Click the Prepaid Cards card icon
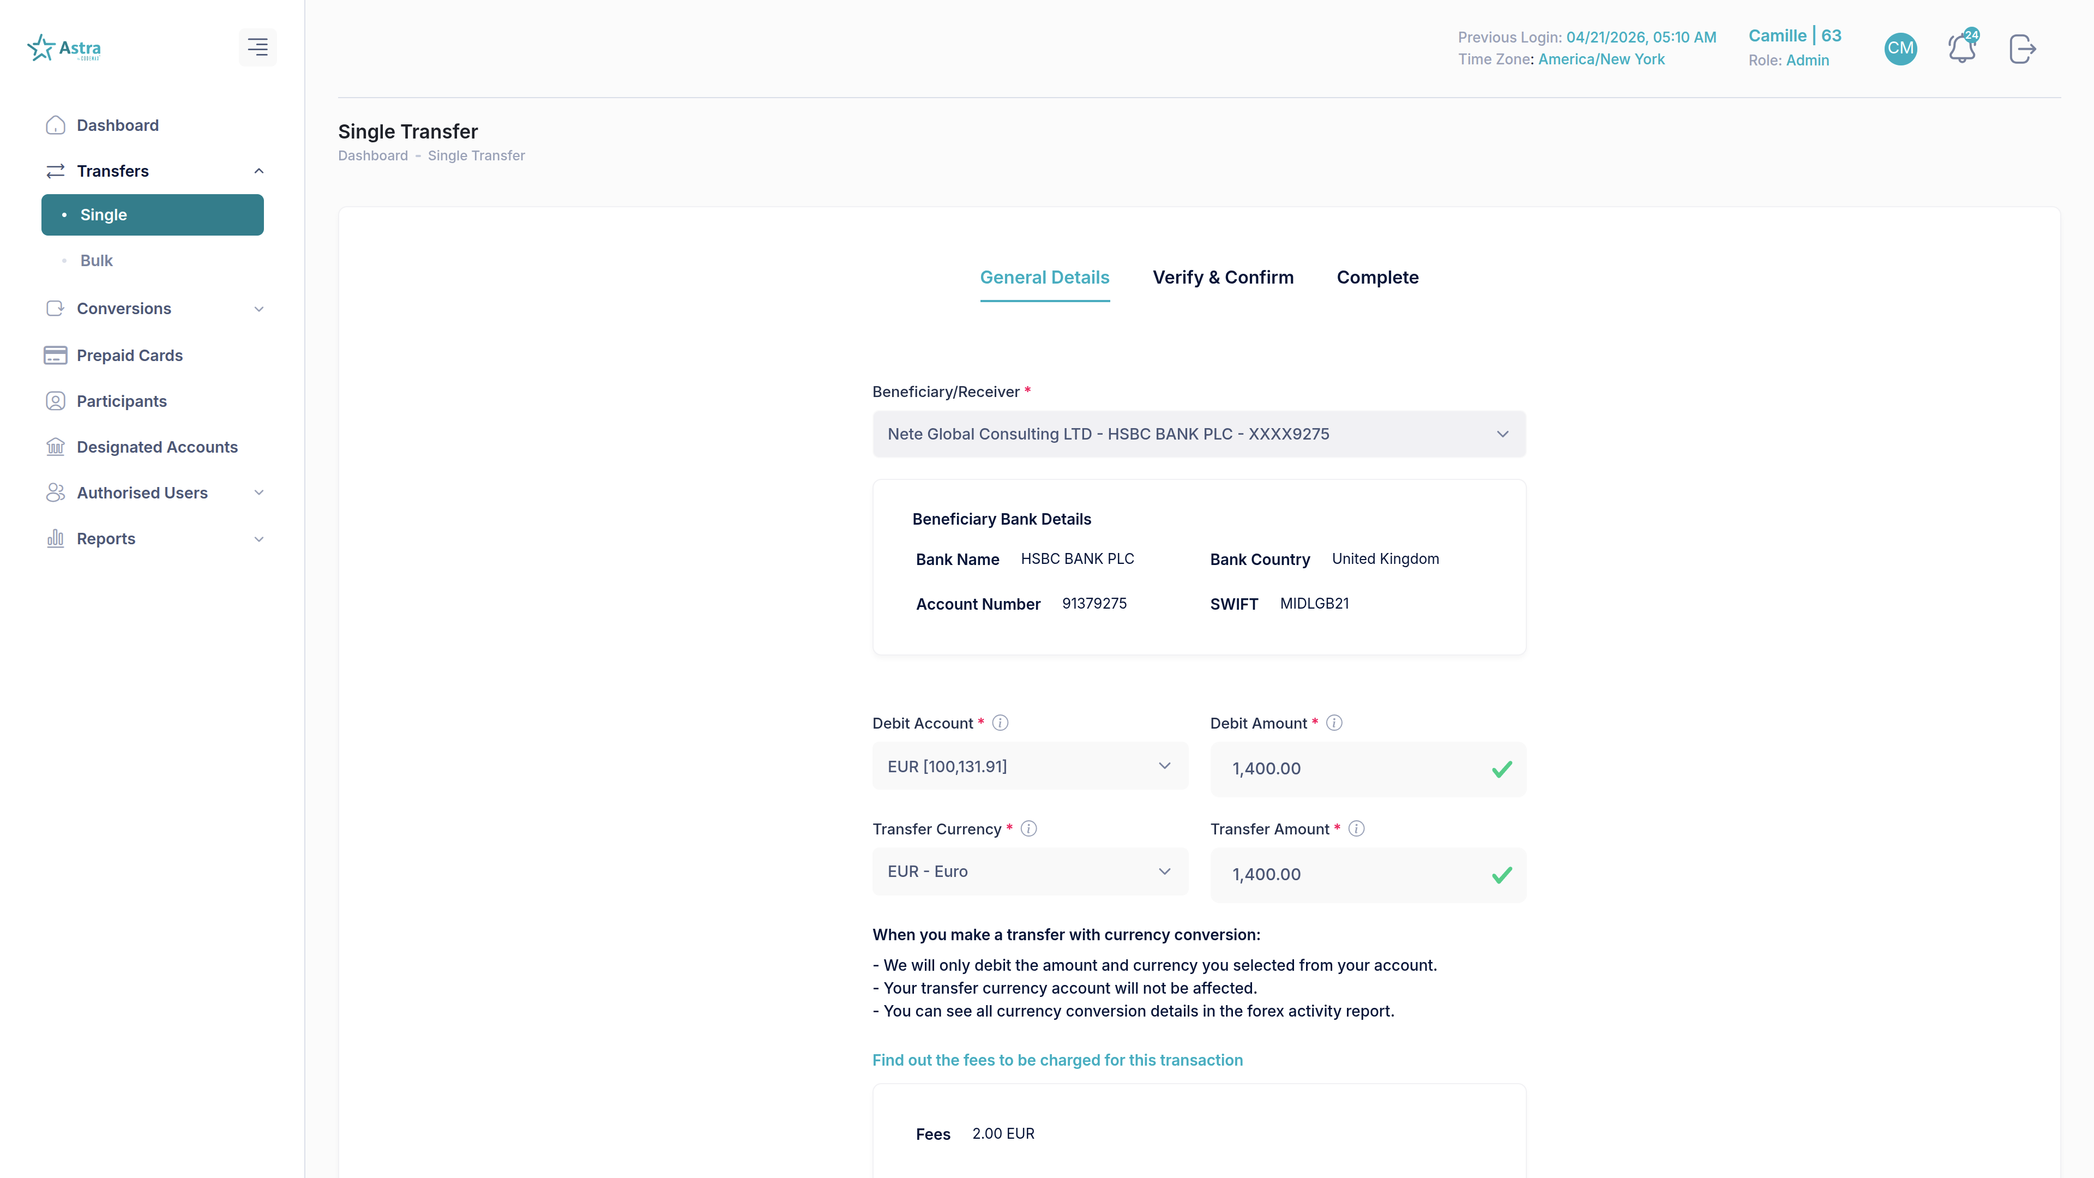The width and height of the screenshot is (2094, 1178). pyautogui.click(x=55, y=355)
